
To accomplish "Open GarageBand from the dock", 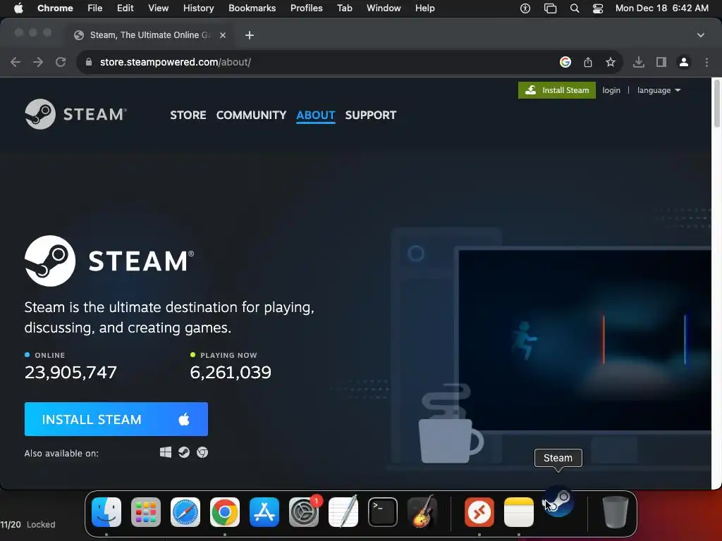I will 422,512.
